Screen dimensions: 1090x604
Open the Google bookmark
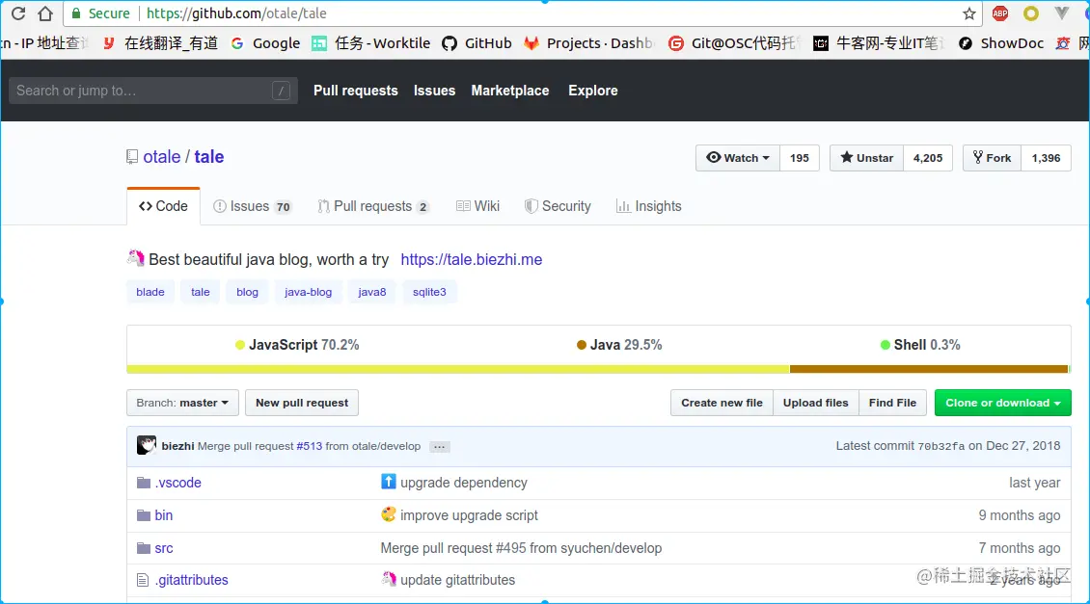pyautogui.click(x=265, y=43)
